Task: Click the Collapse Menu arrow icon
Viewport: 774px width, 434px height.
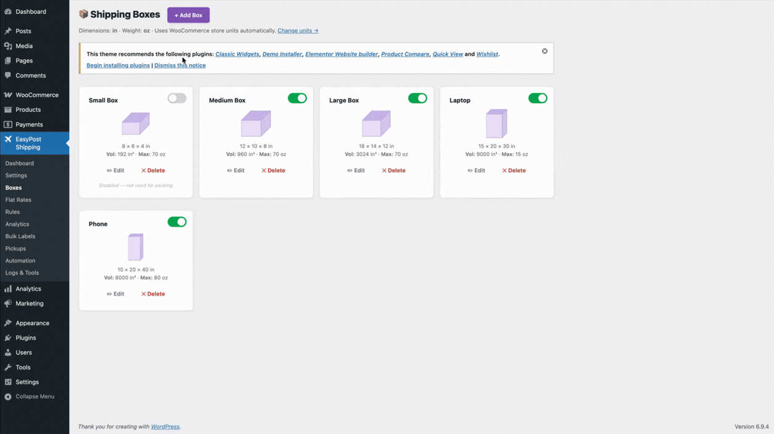Action: (x=8, y=396)
